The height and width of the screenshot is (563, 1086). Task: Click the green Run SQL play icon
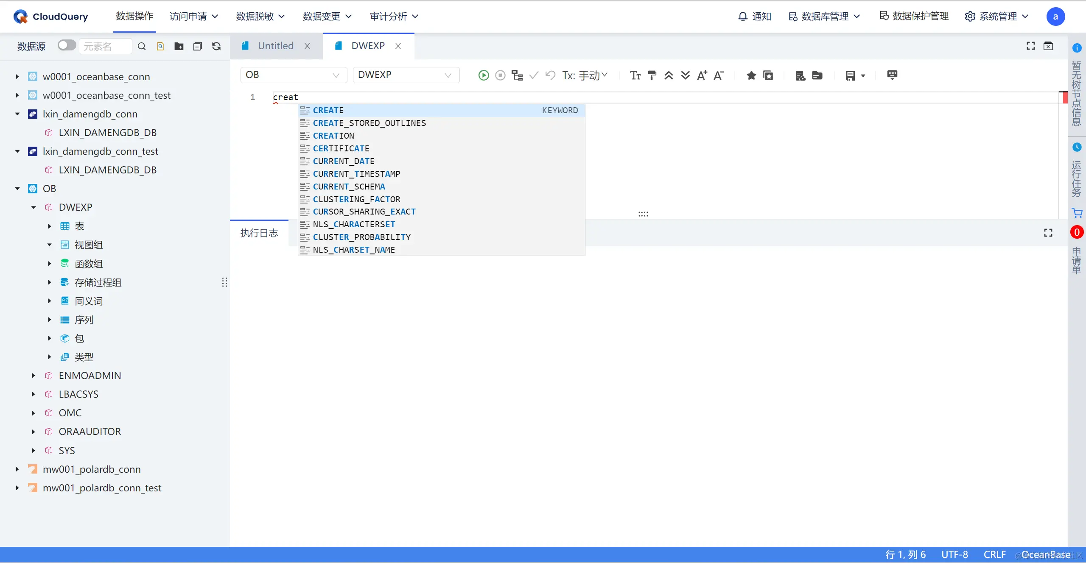click(483, 75)
